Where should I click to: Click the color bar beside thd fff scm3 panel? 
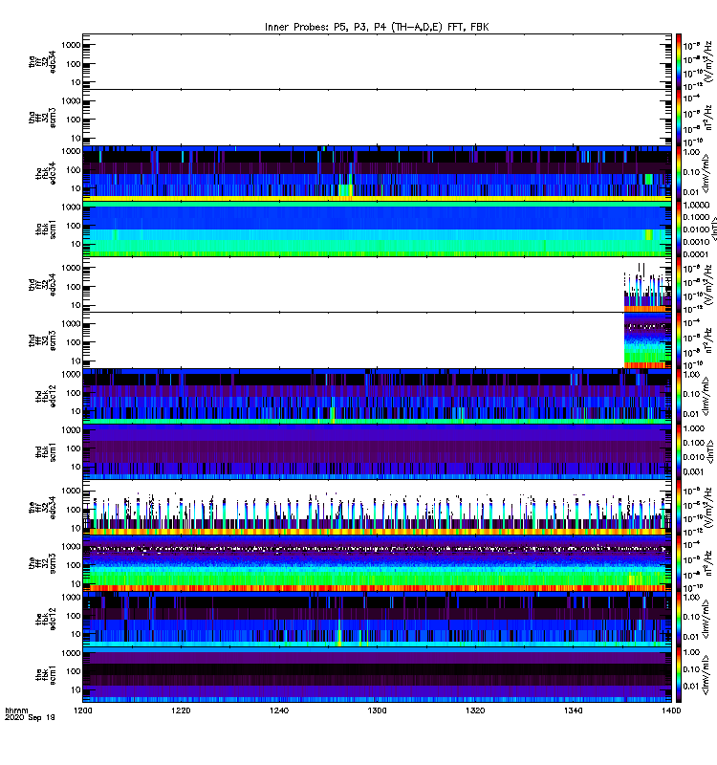679,340
